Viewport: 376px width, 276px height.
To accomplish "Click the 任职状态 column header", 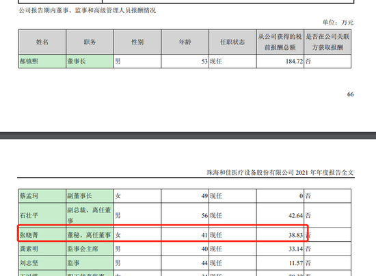I will pyautogui.click(x=232, y=42).
